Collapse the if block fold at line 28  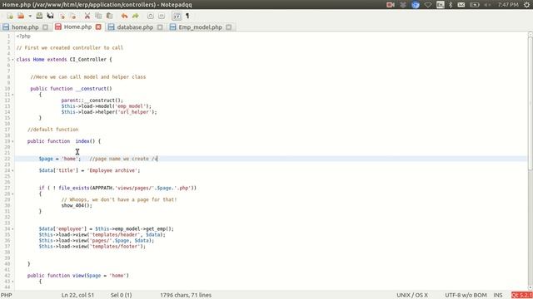(13, 194)
